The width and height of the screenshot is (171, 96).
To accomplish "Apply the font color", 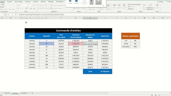I will coord(34,8).
